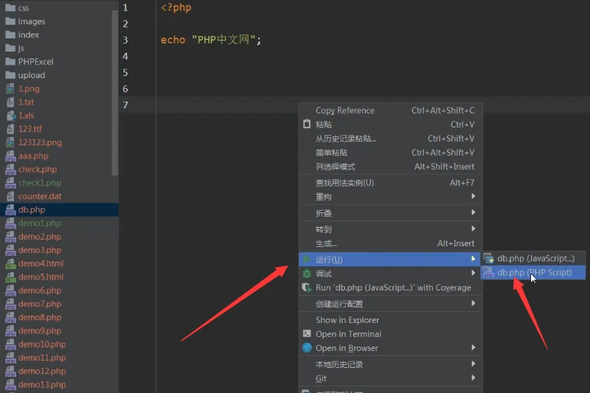Expand the 转到 submenu arrow

[473, 229]
